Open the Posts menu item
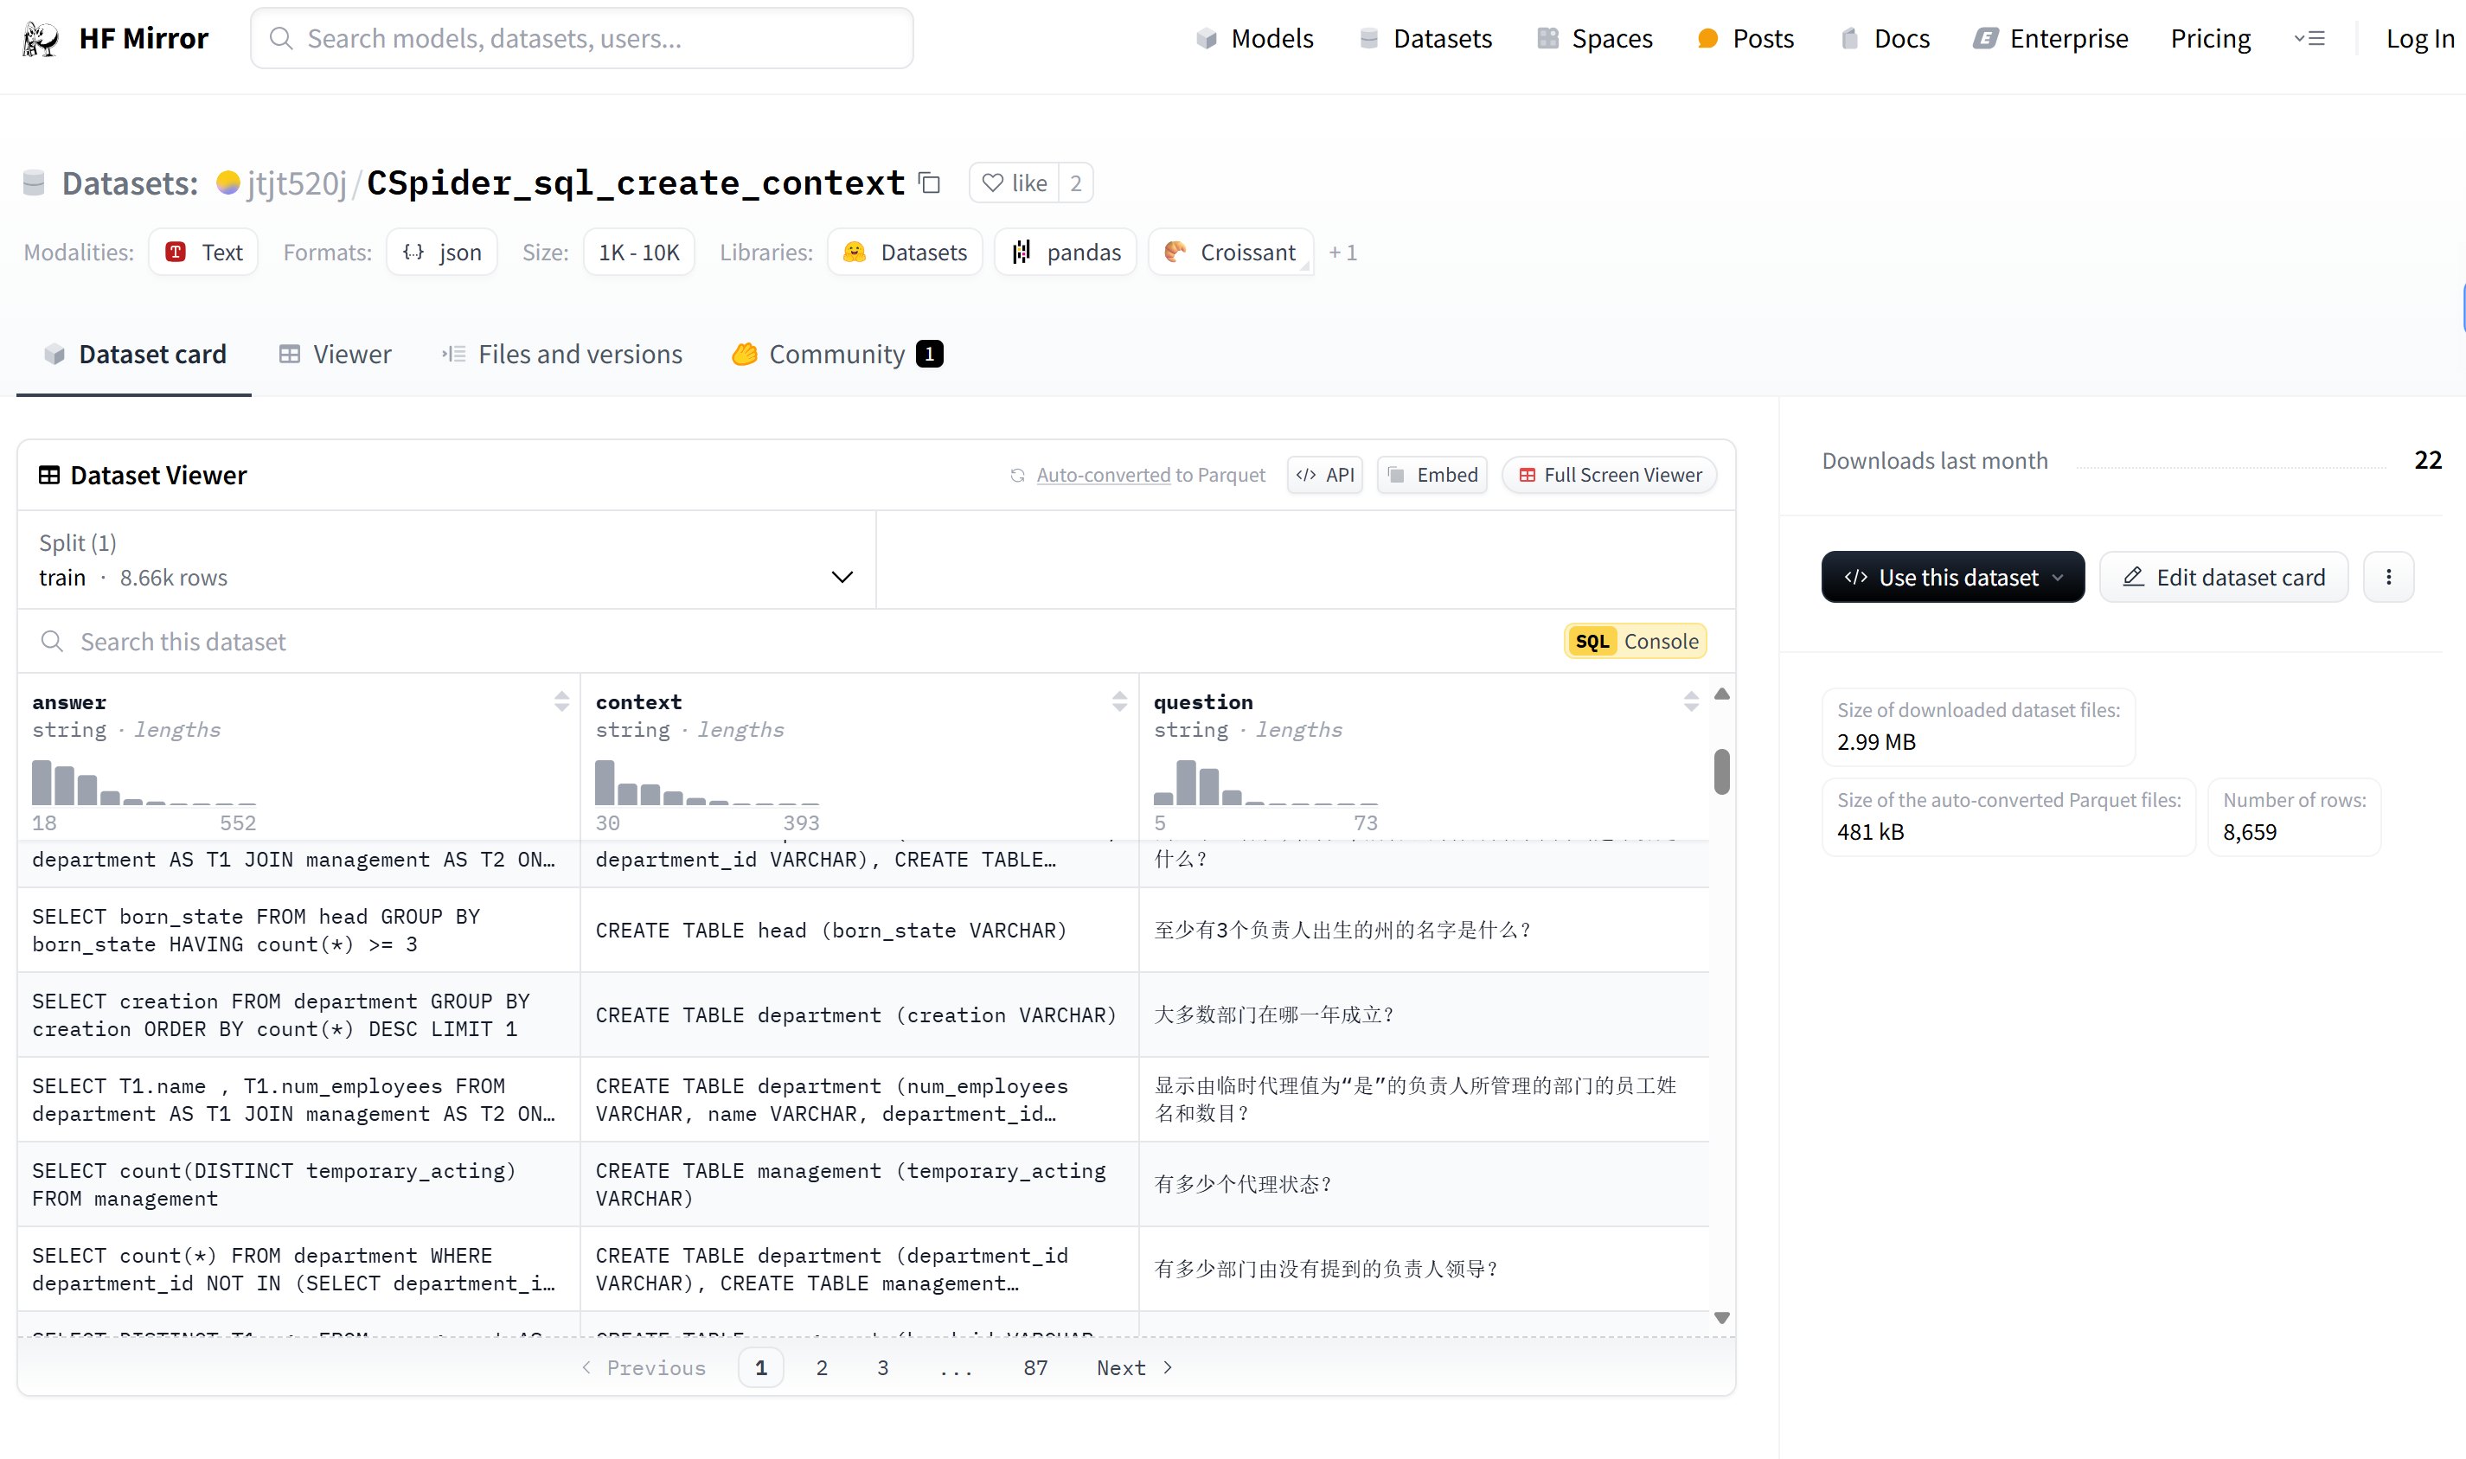 pos(1746,38)
